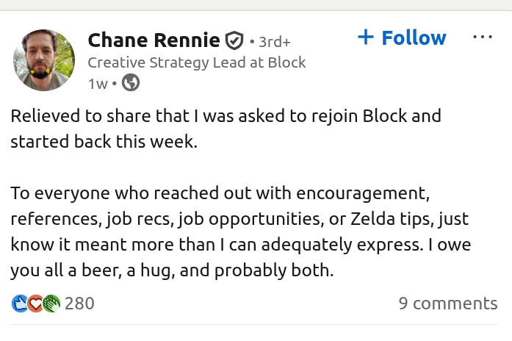Click the red heart Love reaction icon
This screenshot has height=341, width=512.
(x=35, y=303)
